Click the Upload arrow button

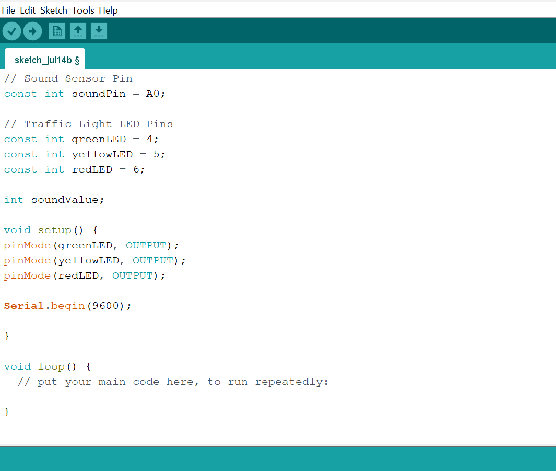[x=32, y=31]
